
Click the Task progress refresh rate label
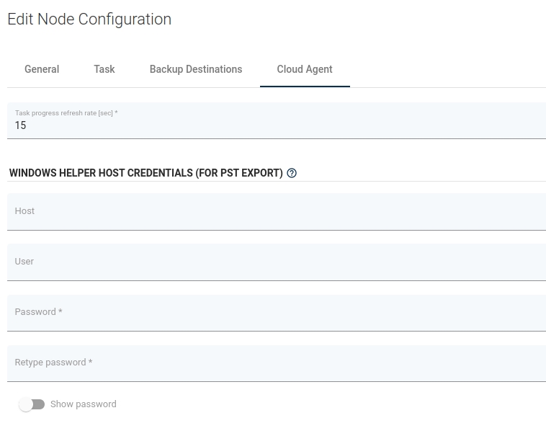(x=66, y=113)
